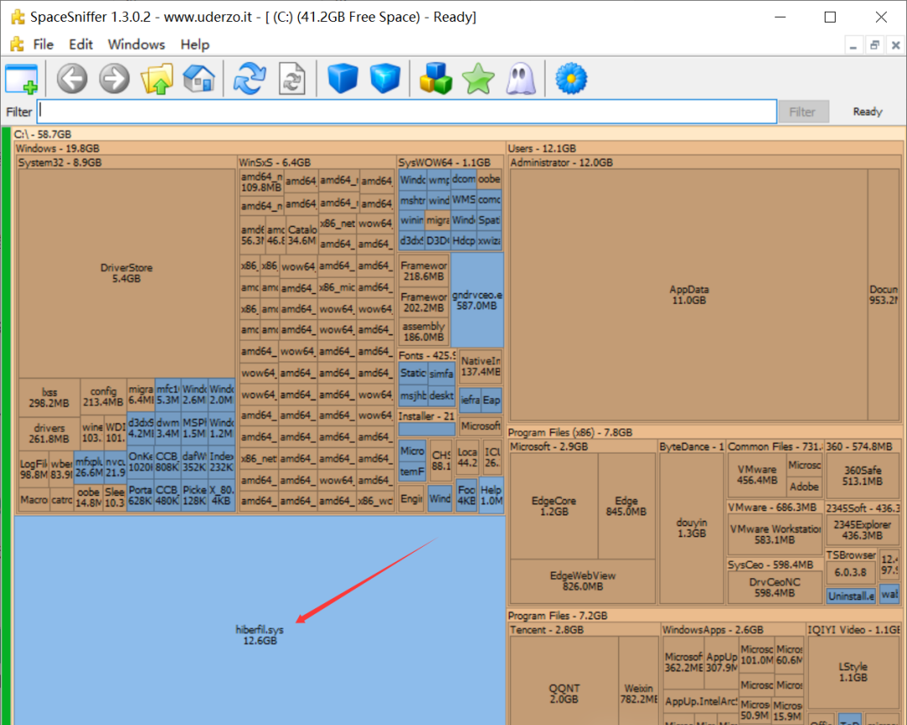907x725 pixels.
Task: Open the Windows menu
Action: 136,45
